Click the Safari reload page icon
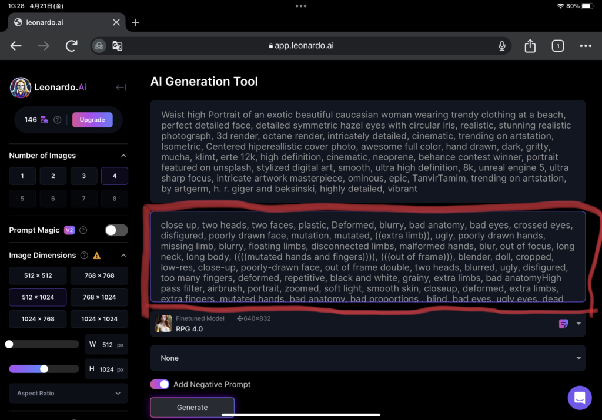 tap(72, 46)
